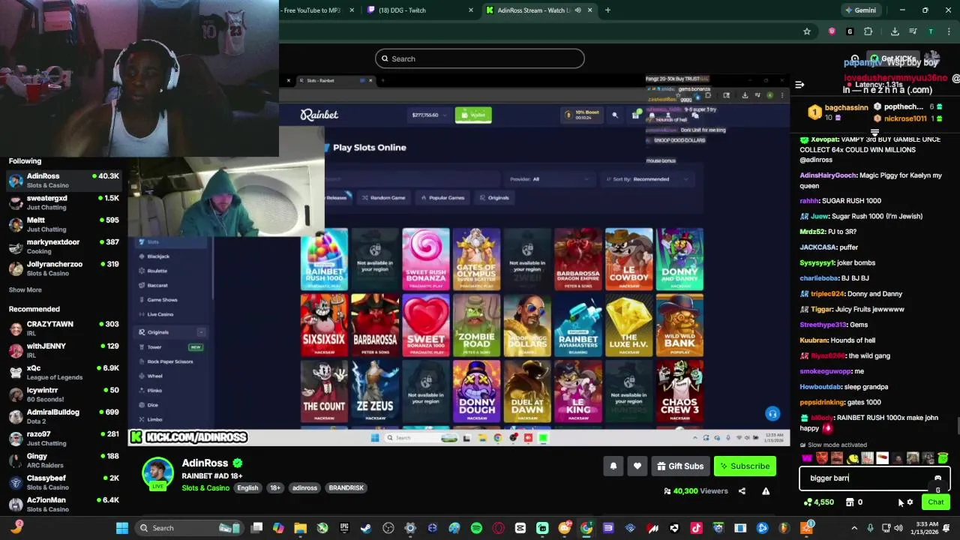Image resolution: width=960 pixels, height=540 pixels.
Task: Click the report warning triangle icon
Action: tap(766, 491)
